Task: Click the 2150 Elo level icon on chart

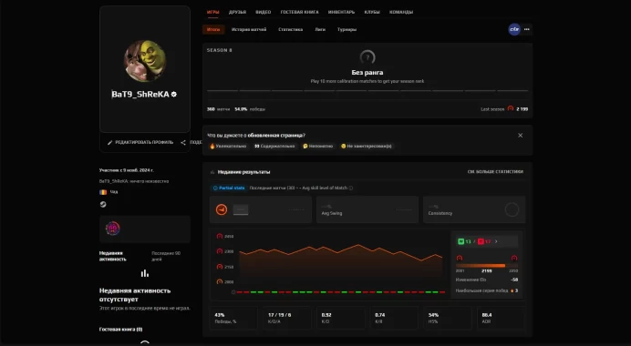Action: pyautogui.click(x=220, y=267)
